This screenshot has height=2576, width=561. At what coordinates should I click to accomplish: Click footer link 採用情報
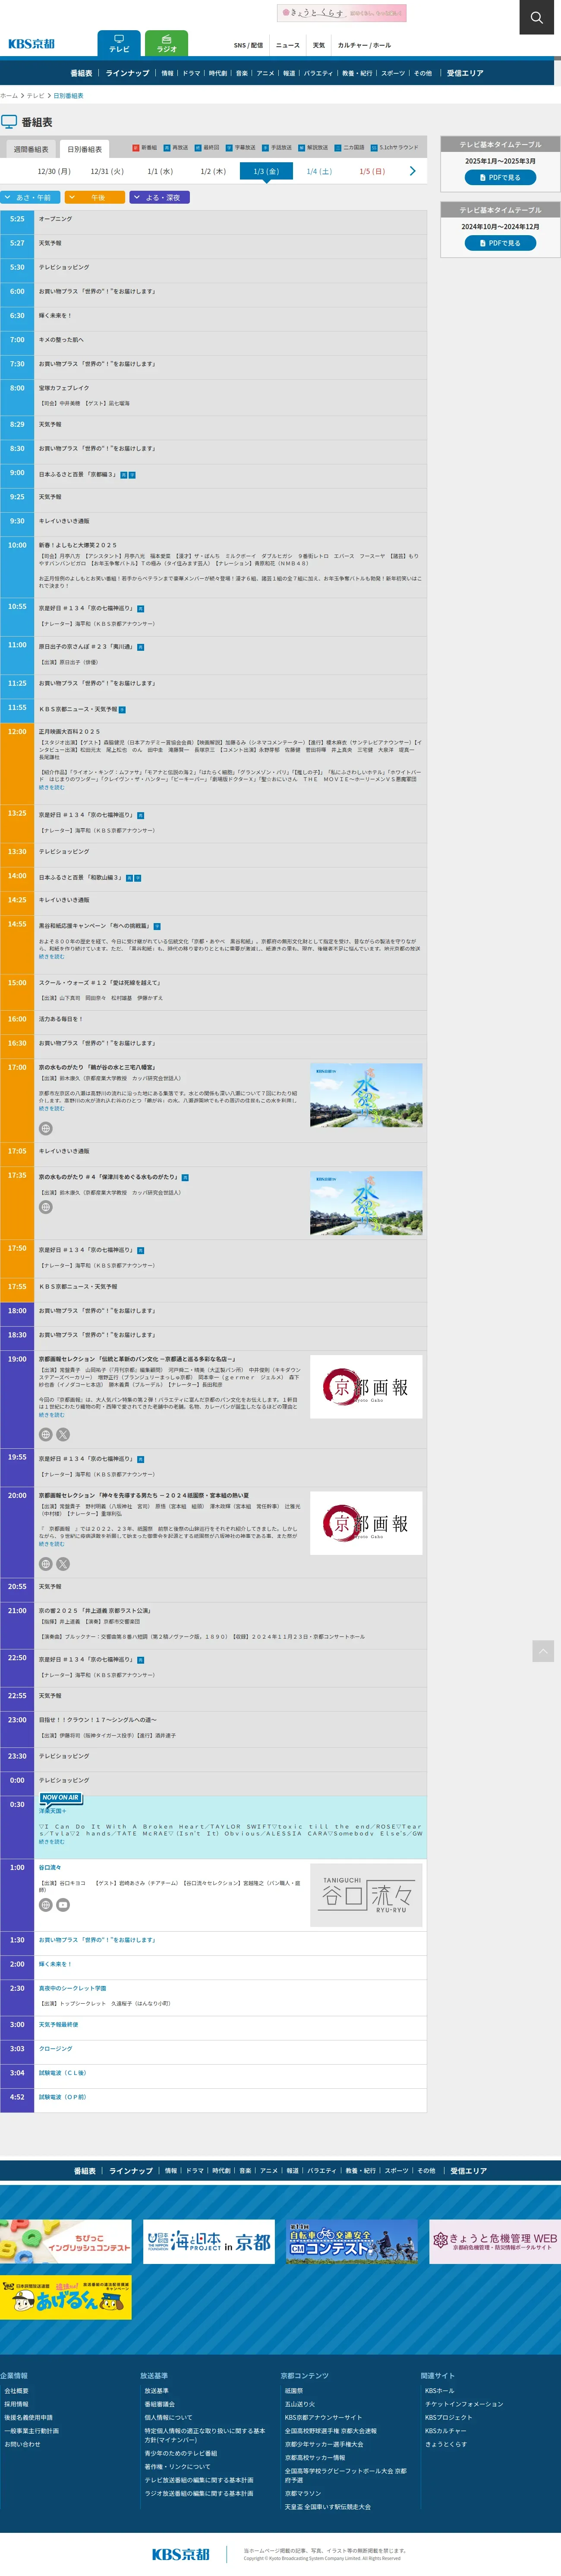coord(16,2404)
